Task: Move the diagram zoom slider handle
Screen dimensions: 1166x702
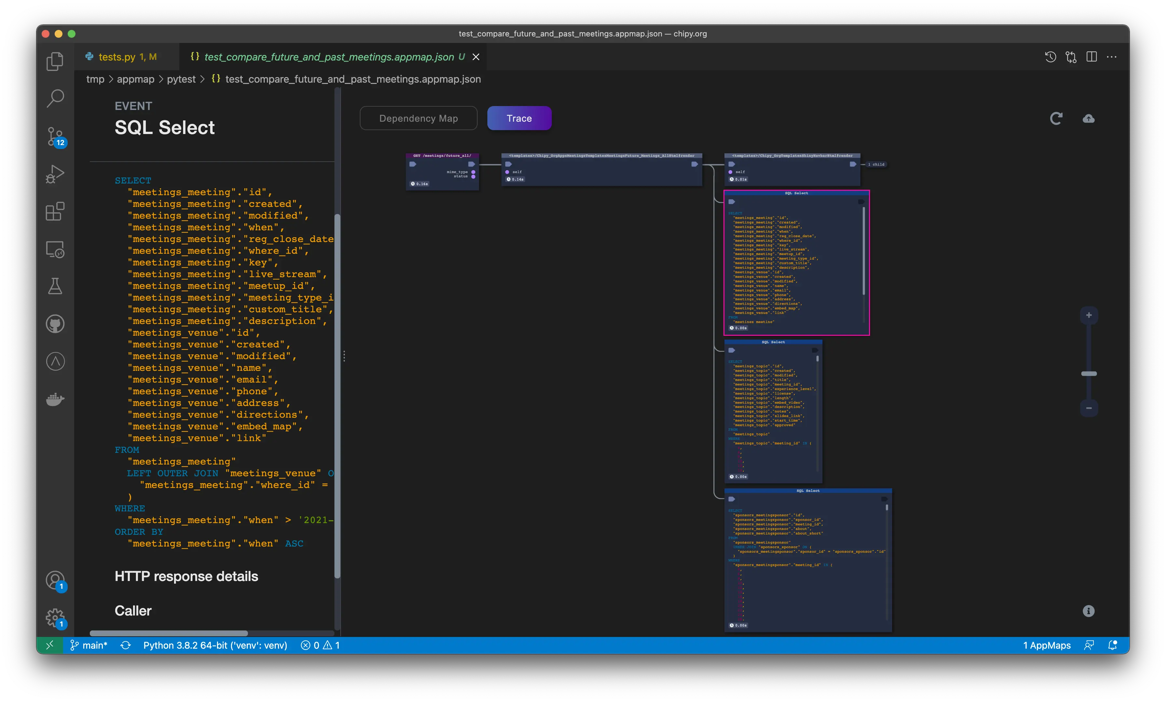Action: coord(1089,374)
